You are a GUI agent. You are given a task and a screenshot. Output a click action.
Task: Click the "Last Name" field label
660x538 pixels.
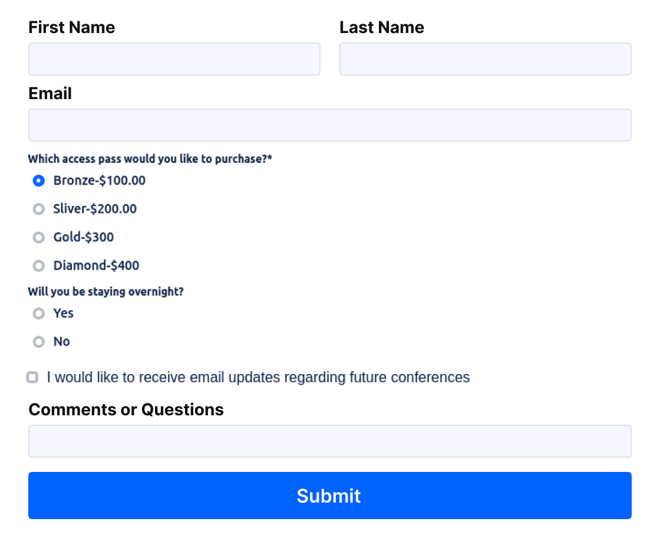click(x=382, y=27)
